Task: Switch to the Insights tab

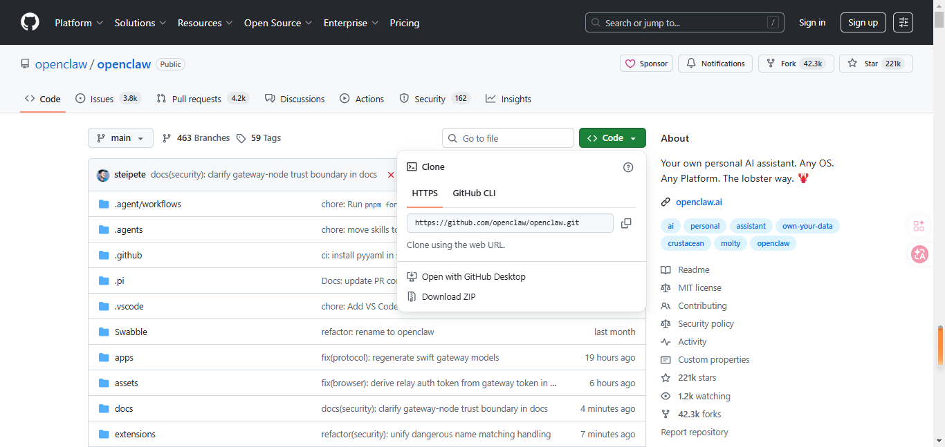Action: pyautogui.click(x=508, y=99)
